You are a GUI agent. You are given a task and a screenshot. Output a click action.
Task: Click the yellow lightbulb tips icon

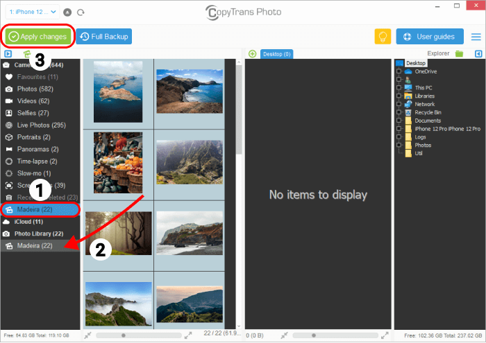(381, 37)
